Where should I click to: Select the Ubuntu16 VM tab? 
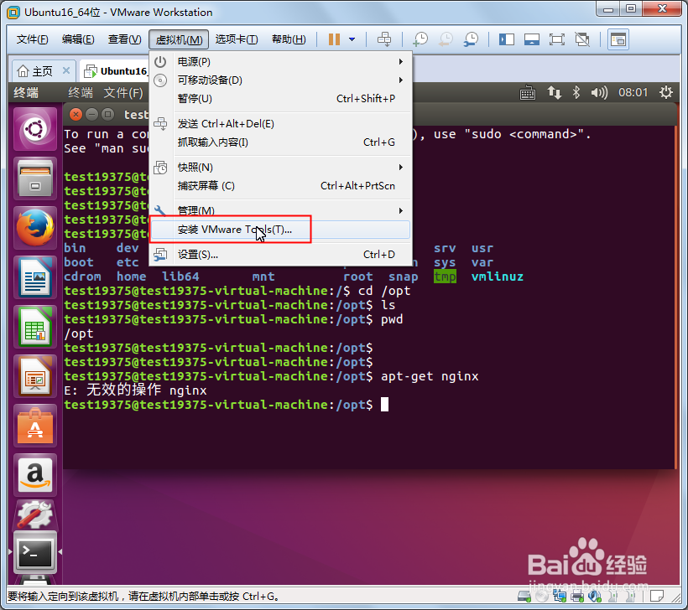pos(116,71)
